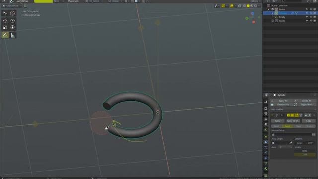Open the View Layer properties tab
The image size is (318, 179).
[x=266, y=119]
